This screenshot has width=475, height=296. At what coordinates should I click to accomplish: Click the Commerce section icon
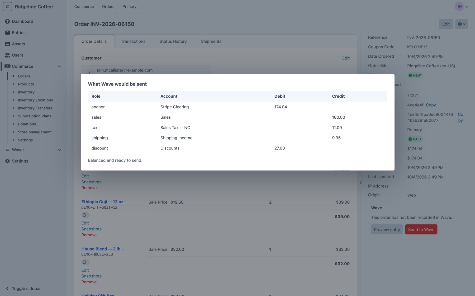(x=7, y=66)
